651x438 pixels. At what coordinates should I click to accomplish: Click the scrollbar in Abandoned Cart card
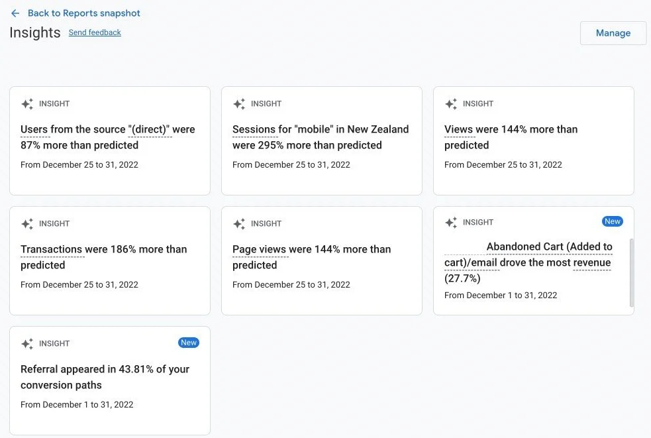coord(632,272)
